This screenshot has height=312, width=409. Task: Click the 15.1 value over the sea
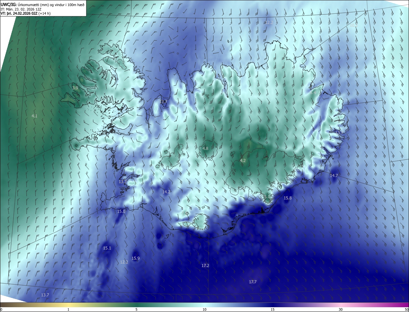[x=107, y=248]
